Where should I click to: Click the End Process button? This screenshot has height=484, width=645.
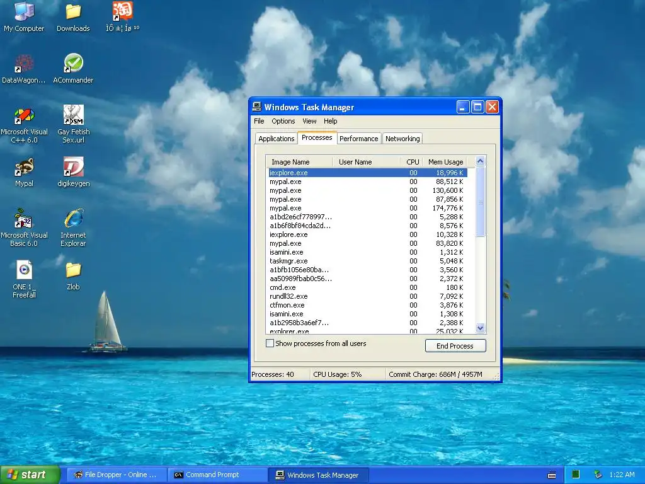coord(455,346)
